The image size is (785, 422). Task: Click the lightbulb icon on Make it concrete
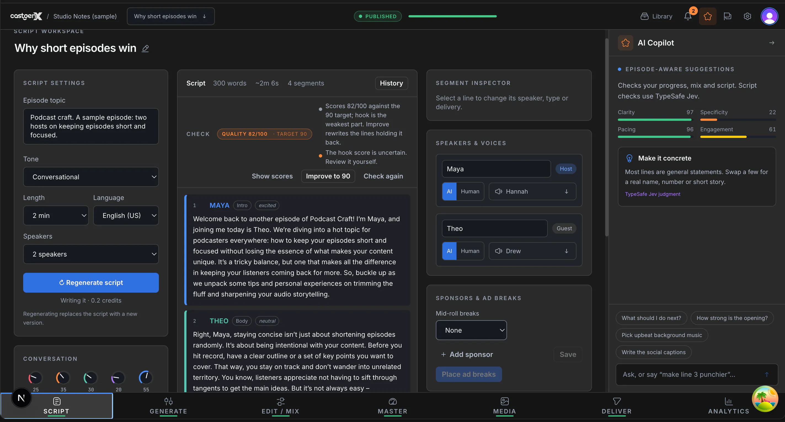tap(629, 158)
